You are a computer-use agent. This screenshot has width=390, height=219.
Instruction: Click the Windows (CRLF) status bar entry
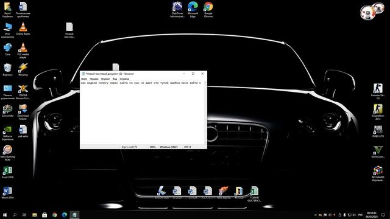[x=169, y=147]
